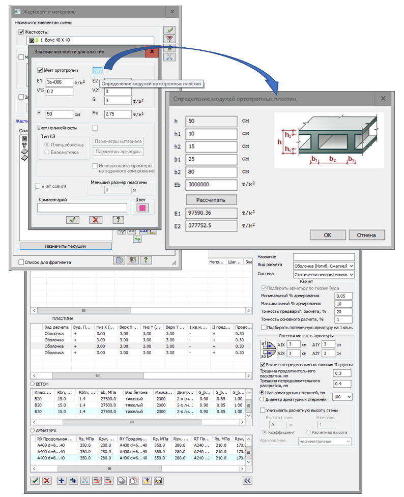Click the Назначить текущим button
Screen dimensions: 404x497
[65, 246]
